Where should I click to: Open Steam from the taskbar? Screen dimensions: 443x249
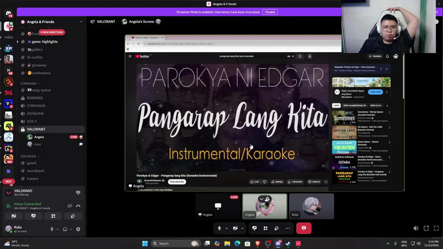[x=288, y=243]
